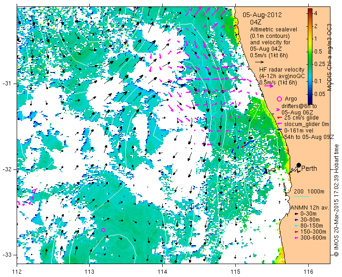The image size is (342, 277).
Task: Click the 112 longitude axis label
Action: pyautogui.click(x=17, y=272)
